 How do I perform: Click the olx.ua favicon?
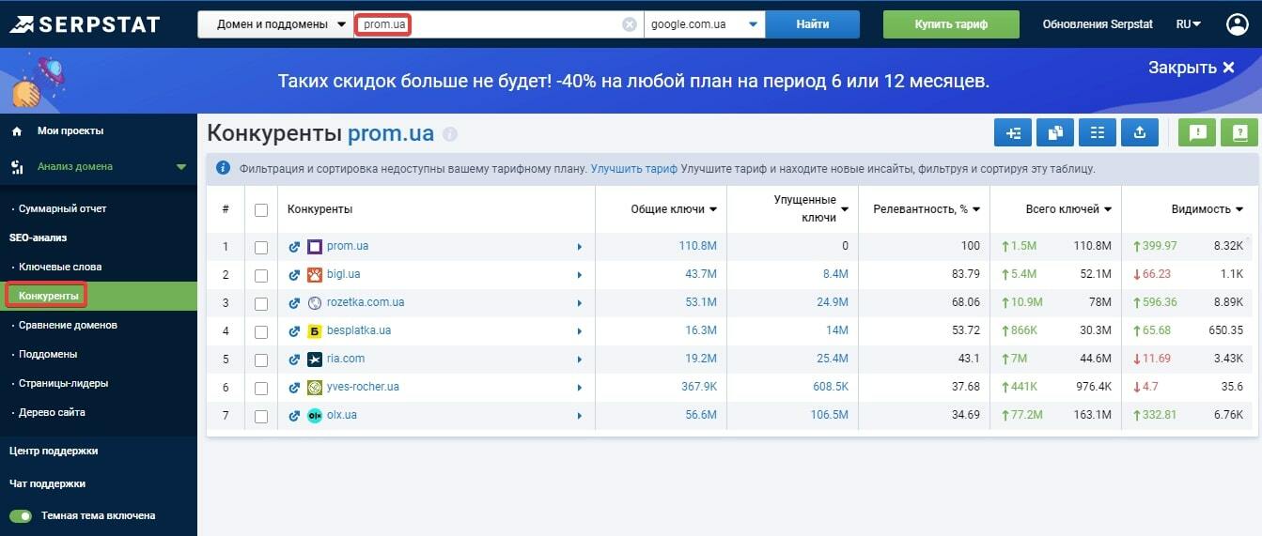[315, 416]
